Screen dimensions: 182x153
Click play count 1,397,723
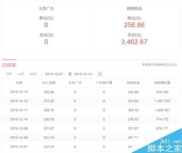point(162,101)
